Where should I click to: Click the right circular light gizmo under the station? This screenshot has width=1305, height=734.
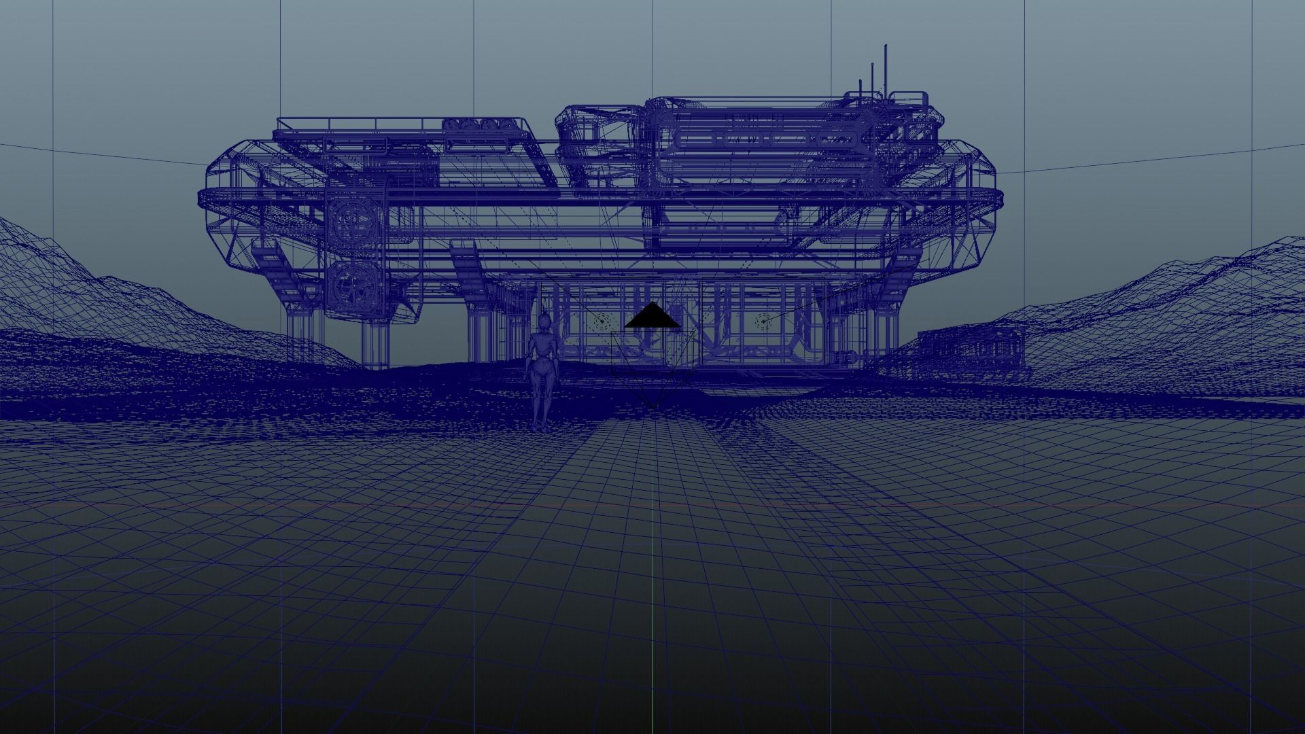tap(763, 320)
